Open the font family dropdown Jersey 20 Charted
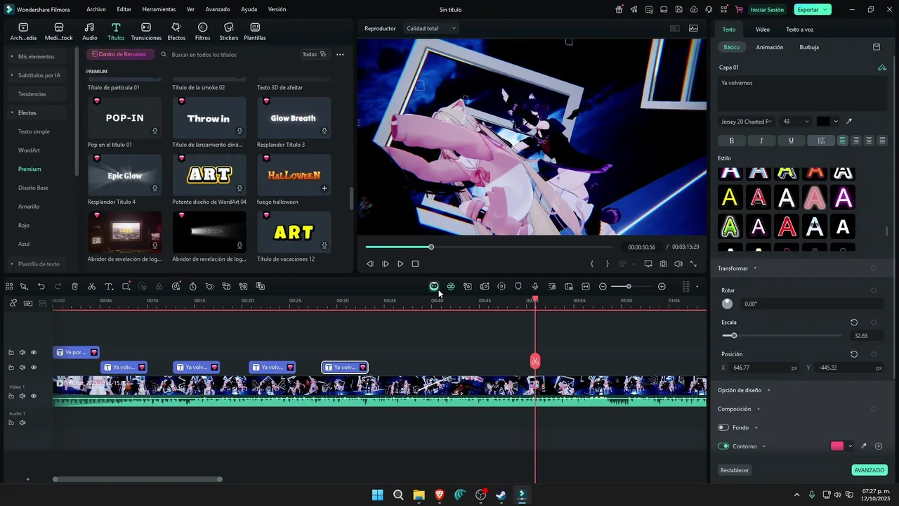This screenshot has height=506, width=899. click(x=747, y=122)
